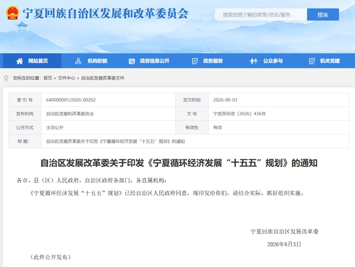Image resolution: width=355 pixels, height=267 pixels.
Task: Select index number 640000001/2026-00202
Action: [x=71, y=100]
